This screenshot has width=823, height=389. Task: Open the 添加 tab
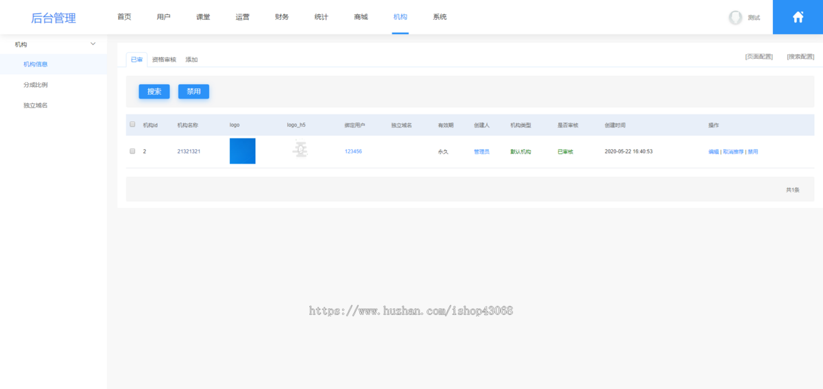(191, 60)
